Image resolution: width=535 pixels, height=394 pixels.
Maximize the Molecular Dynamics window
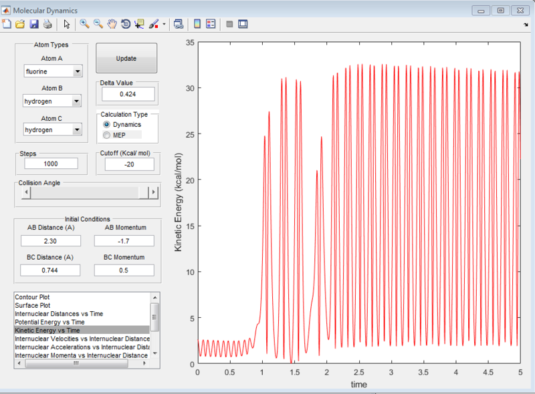(x=500, y=11)
